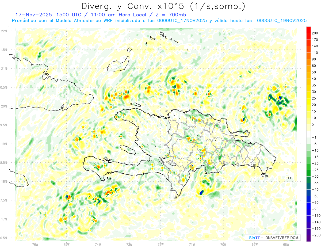This screenshot has height=248, width=321.
Task: Click the "70W" longitude label
Action: (223, 244)
